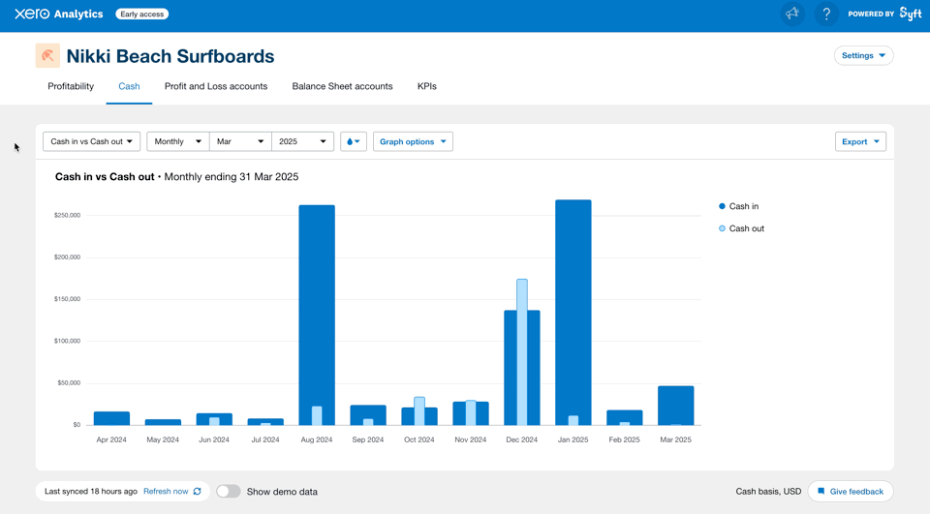Click the Xero Analytics logo
This screenshot has width=930, height=514.
click(x=59, y=14)
